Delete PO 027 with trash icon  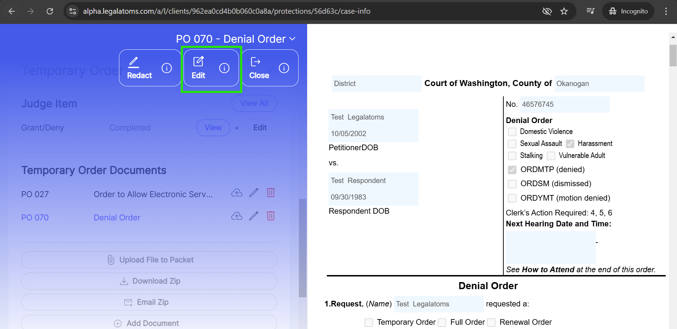(271, 193)
